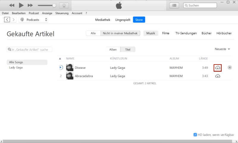Viewport: 238px width, 143px height.
Task: Skip forward with the fast-forward button
Action: tap(30, 5)
